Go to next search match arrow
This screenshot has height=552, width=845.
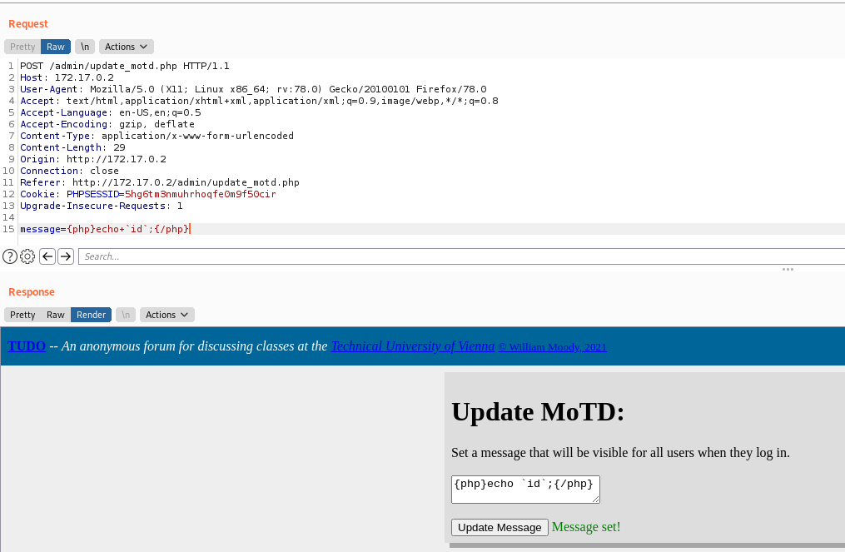click(x=66, y=256)
